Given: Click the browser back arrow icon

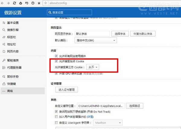Looking at the screenshot, I should click(3, 3).
